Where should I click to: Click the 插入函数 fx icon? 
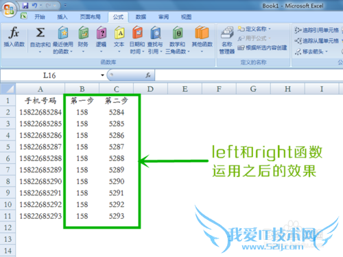tap(14, 32)
